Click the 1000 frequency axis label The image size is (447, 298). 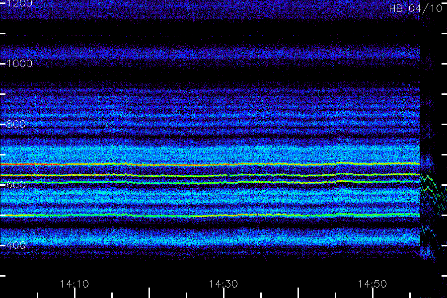20,63
